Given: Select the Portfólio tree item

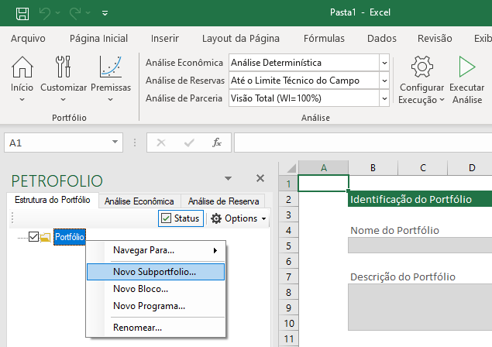Looking at the screenshot, I should coord(70,237).
